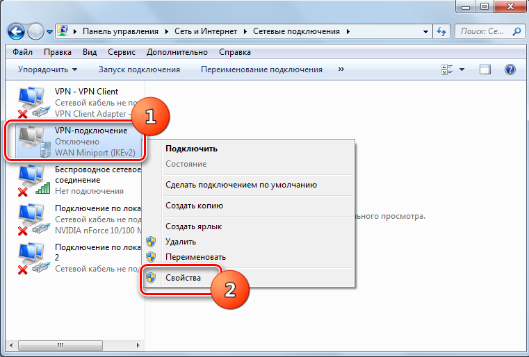Expand arrow before Панель управления breadcrumb
Screen dimensions: 529x357
point(75,31)
